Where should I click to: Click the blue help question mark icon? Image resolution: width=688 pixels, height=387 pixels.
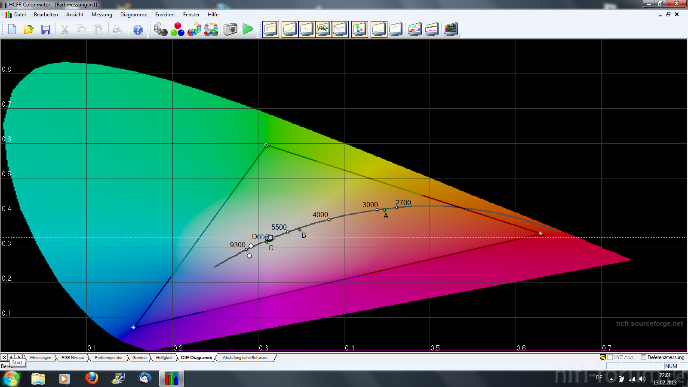pos(138,30)
